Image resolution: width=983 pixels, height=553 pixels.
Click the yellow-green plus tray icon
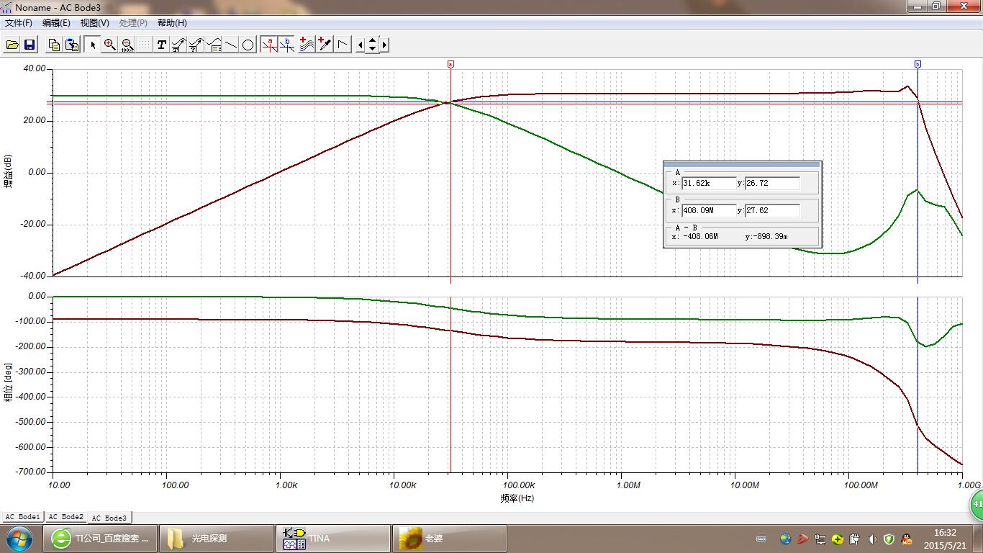point(837,539)
